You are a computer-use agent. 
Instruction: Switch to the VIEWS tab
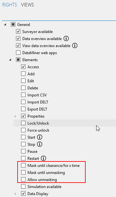pos(27,5)
